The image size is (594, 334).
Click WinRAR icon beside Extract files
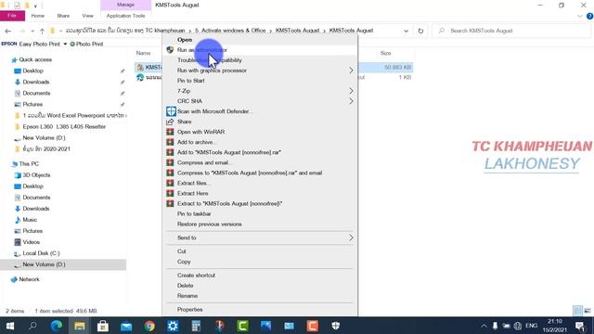click(170, 183)
